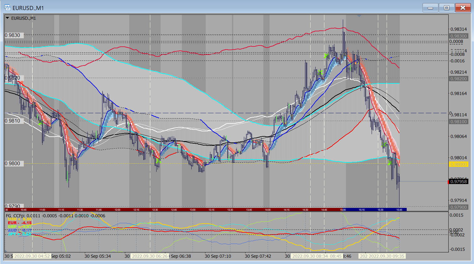Click the chart shift triangle marker at top

359,15
